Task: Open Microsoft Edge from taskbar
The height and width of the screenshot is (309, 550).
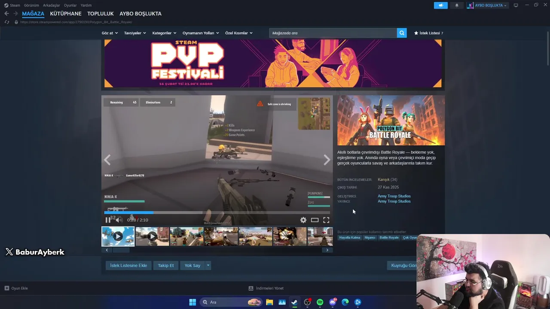Action: (345, 302)
